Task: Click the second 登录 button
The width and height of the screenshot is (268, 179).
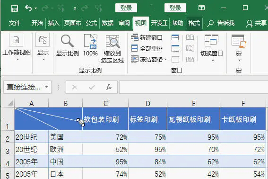Action: coord(175,8)
